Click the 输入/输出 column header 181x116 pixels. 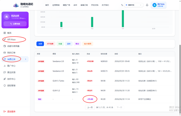coord(76,54)
